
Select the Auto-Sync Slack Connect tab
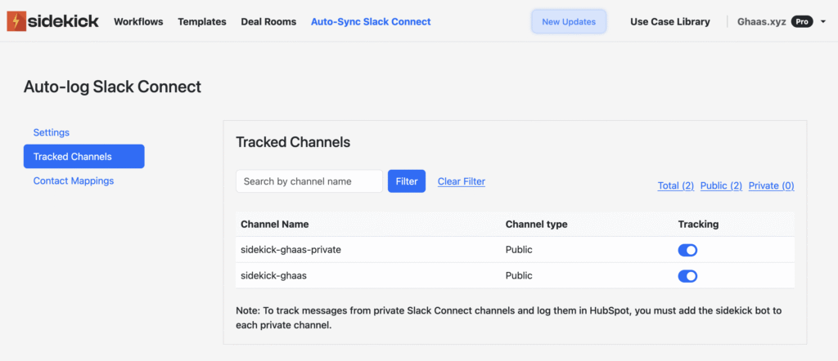pos(371,22)
